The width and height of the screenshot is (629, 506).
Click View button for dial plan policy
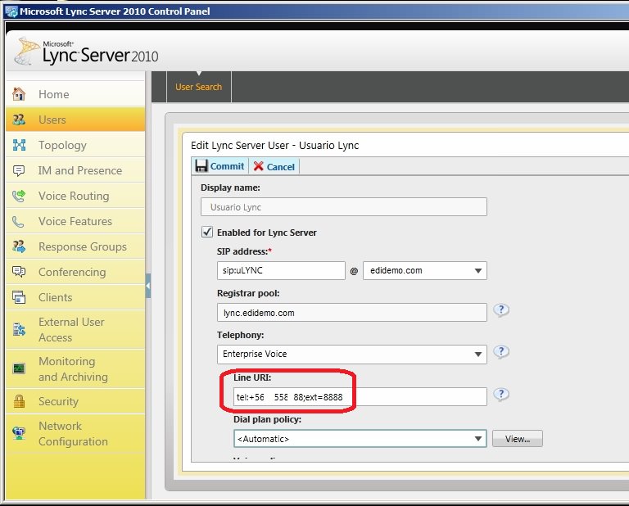[x=518, y=439]
